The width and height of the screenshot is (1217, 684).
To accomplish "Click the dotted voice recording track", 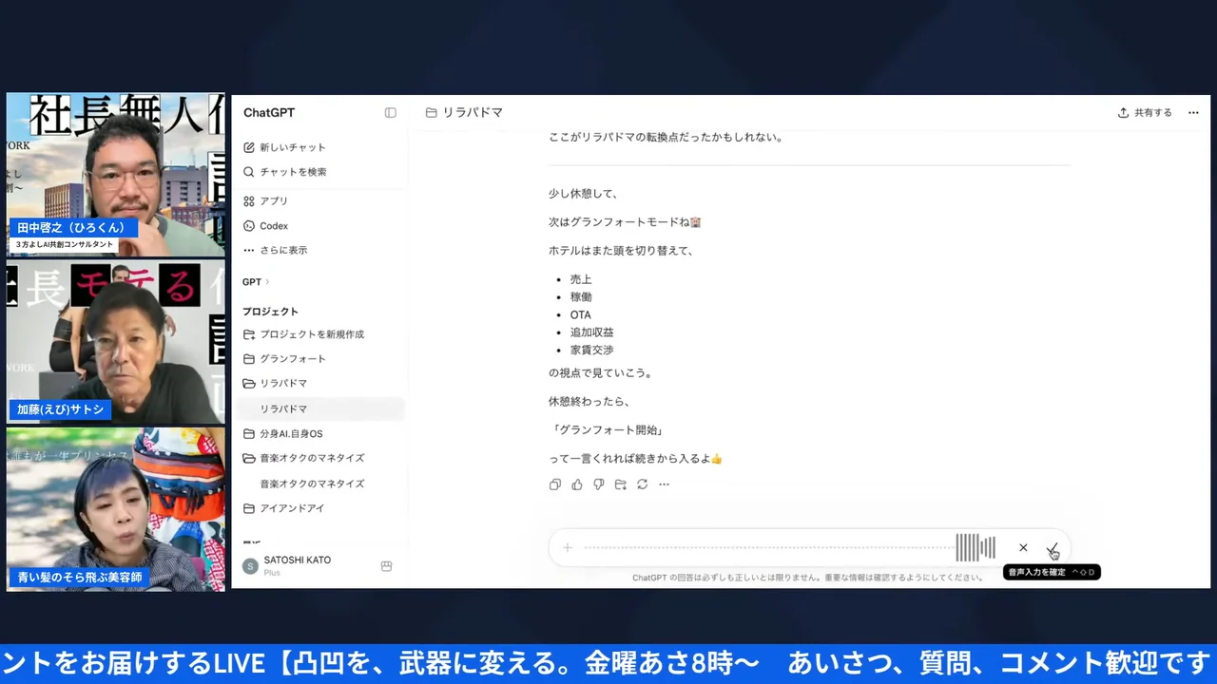I will point(769,547).
